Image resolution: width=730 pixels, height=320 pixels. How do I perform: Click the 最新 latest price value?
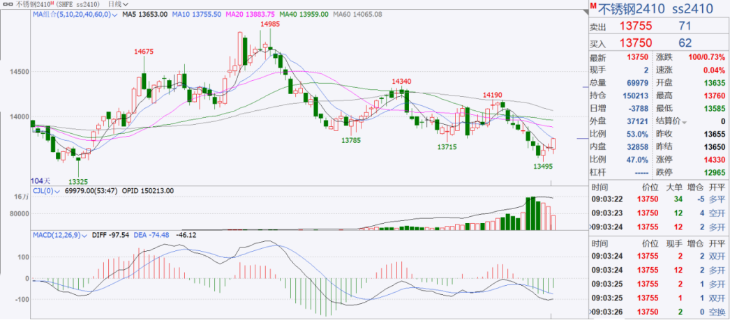(x=637, y=57)
